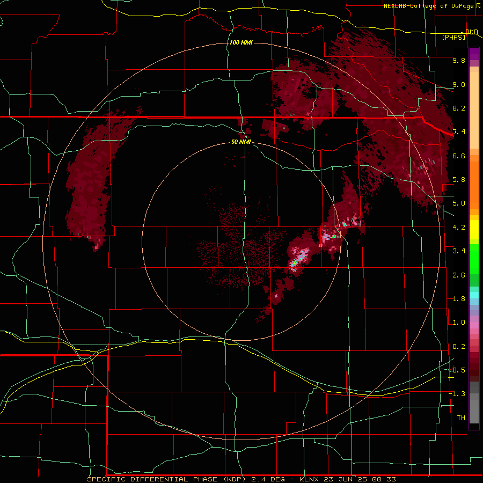Click the 5.0 value on the color scale
This screenshot has height=483, width=483.
point(459,203)
